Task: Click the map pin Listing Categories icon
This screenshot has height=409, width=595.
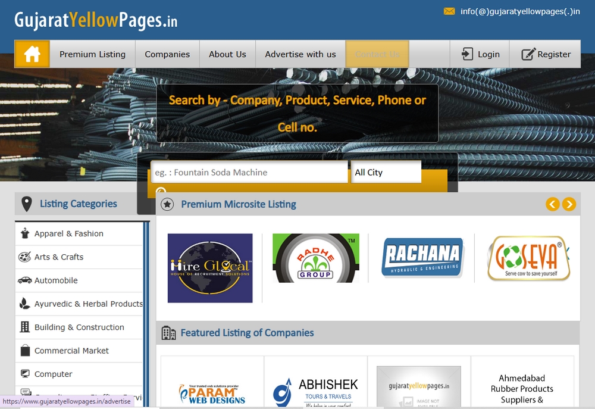Action: pos(27,204)
